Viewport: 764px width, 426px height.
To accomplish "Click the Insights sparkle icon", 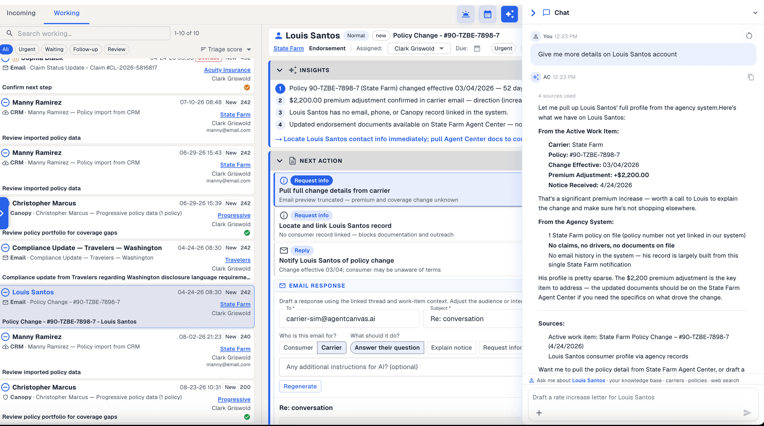I will coord(293,70).
